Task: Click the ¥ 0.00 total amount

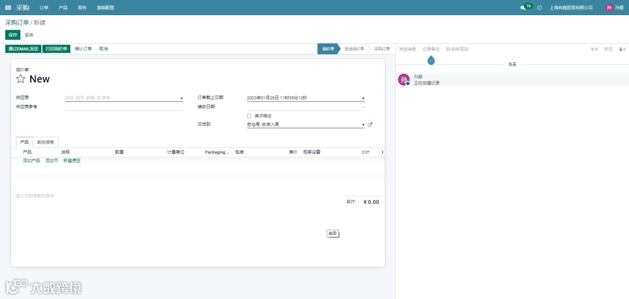Action: 371,202
